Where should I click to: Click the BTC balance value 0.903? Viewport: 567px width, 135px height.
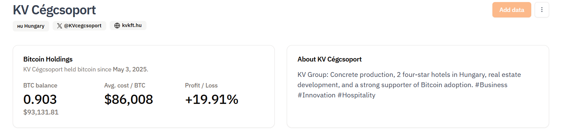click(x=40, y=99)
